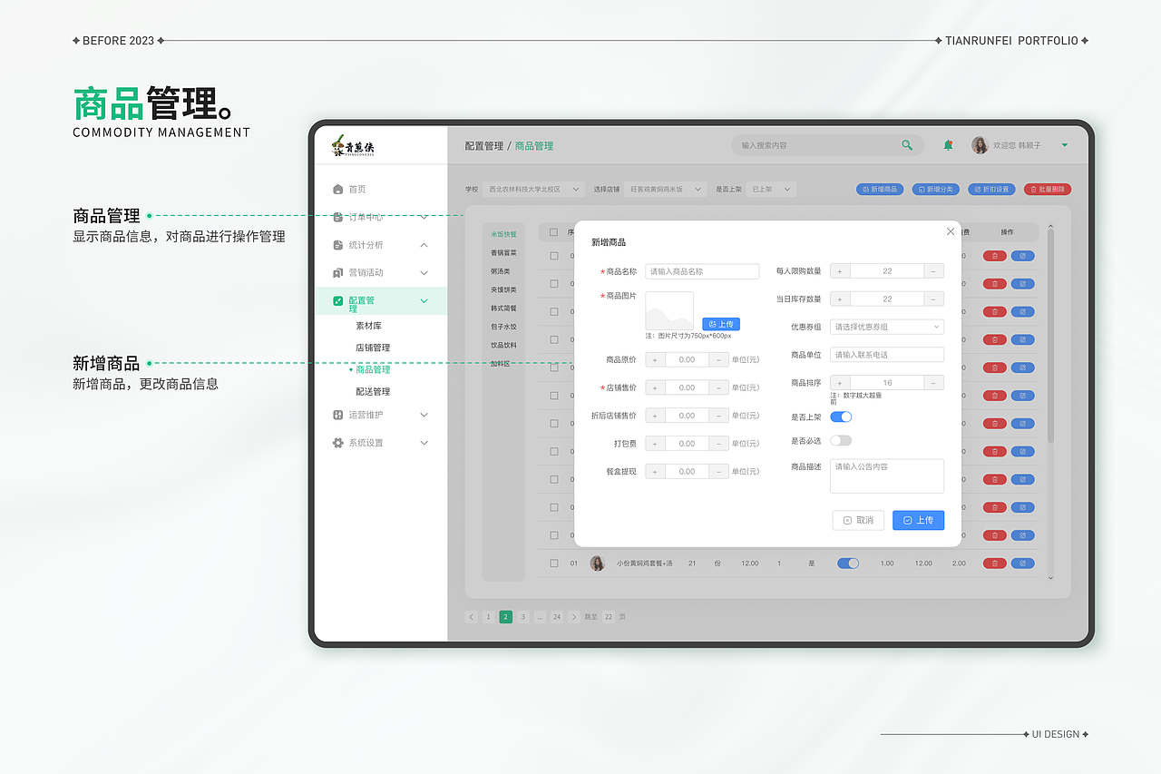Open the 学校 campus dropdown

pos(533,190)
